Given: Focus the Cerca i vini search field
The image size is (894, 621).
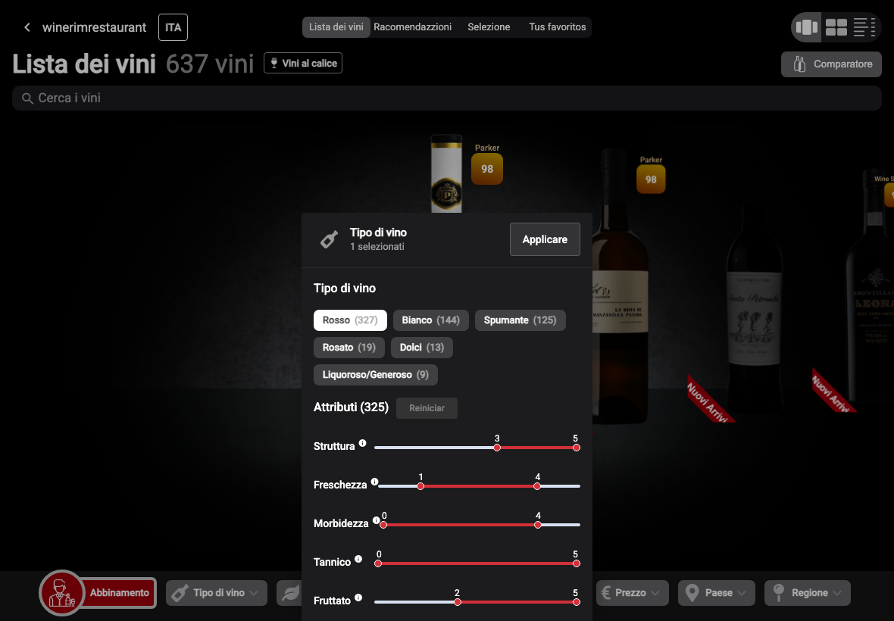Looking at the screenshot, I should (447, 98).
